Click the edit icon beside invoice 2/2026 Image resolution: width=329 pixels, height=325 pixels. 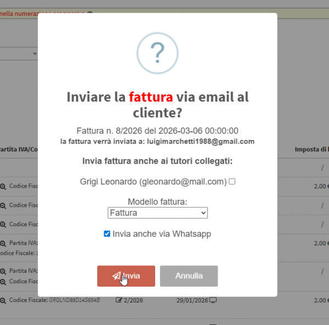(119, 300)
